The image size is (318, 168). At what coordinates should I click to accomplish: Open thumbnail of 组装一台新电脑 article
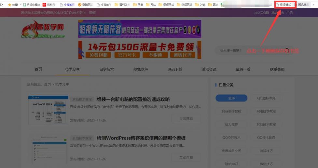48,110
